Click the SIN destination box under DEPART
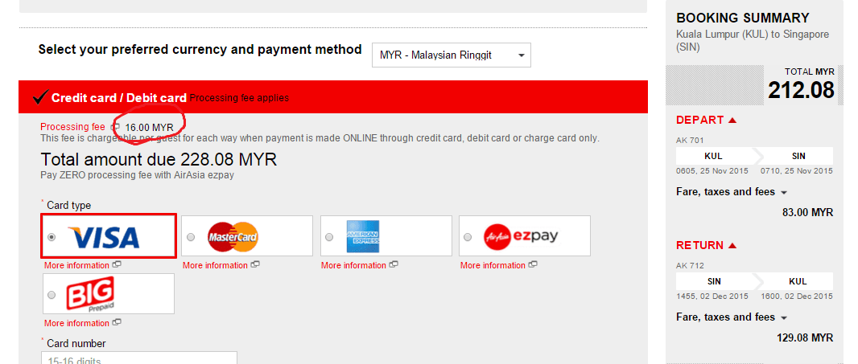The image size is (858, 364). pyautogui.click(x=798, y=156)
